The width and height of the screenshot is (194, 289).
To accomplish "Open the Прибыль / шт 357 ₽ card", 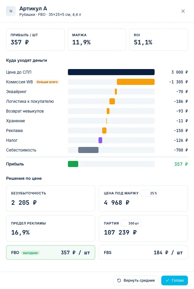I will 35,40.
